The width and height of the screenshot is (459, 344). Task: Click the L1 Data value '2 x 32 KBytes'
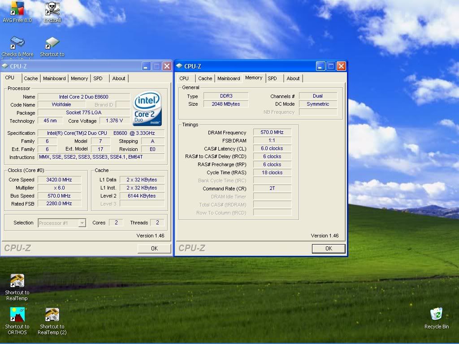142,180
